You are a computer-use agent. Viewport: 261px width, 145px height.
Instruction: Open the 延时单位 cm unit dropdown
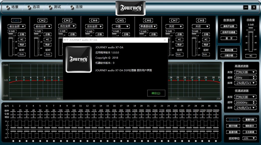[x=249, y=138]
